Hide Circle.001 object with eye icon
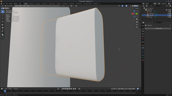 168,14
